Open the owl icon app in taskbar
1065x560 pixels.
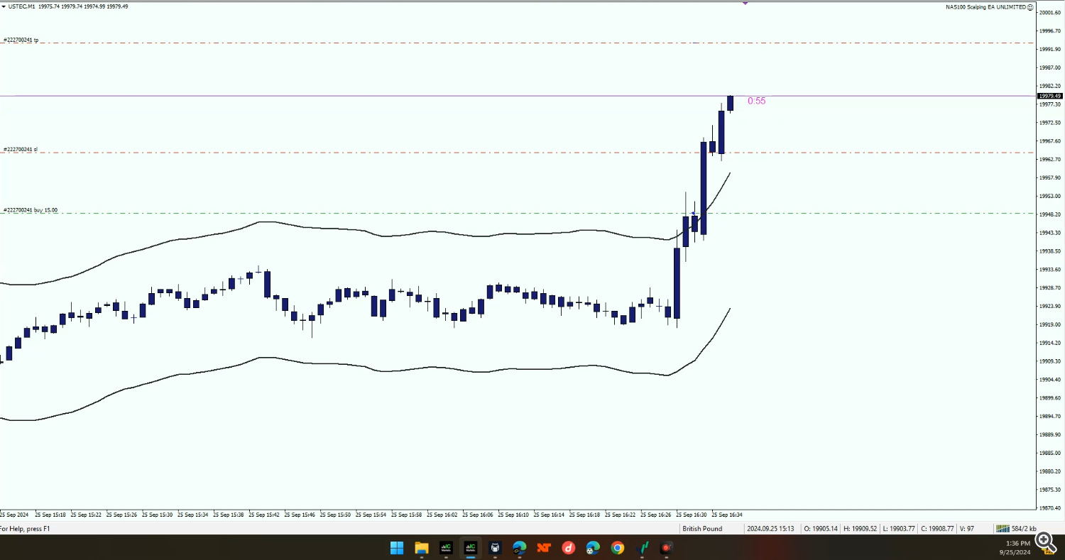point(495,547)
